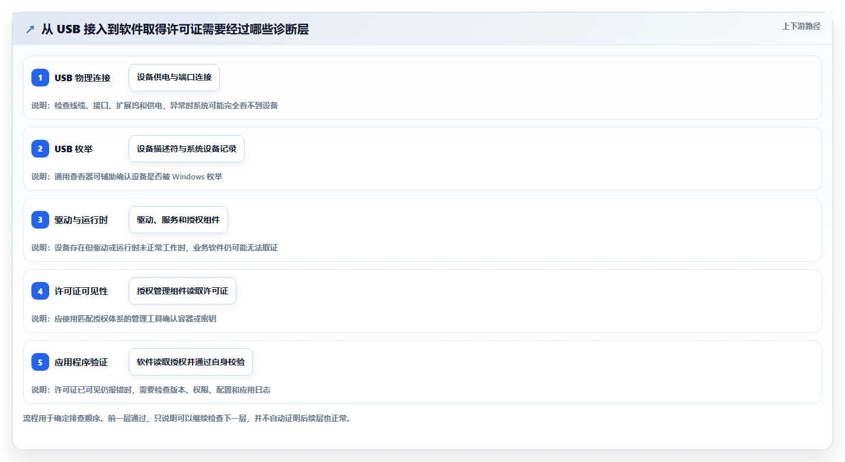
Task: Click the 上下游路径 label in header
Action: (x=801, y=26)
